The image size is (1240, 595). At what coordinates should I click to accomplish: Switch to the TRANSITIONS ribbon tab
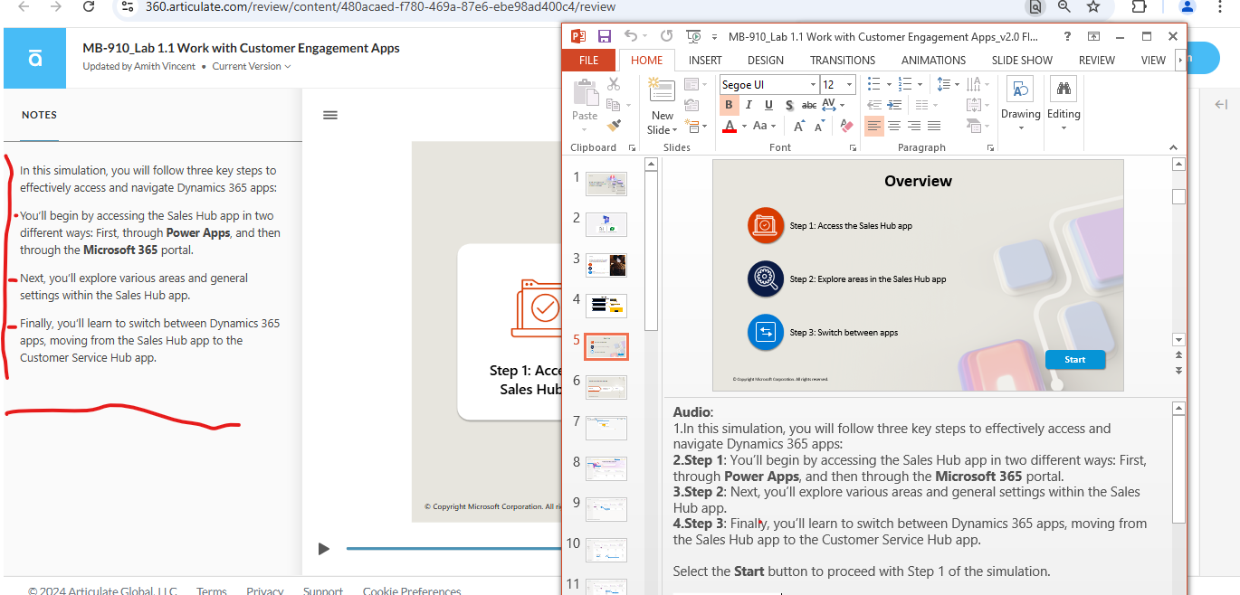tap(843, 60)
